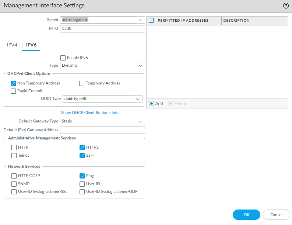
Task: Enable SNMP network service
Action: pyautogui.click(x=14, y=184)
